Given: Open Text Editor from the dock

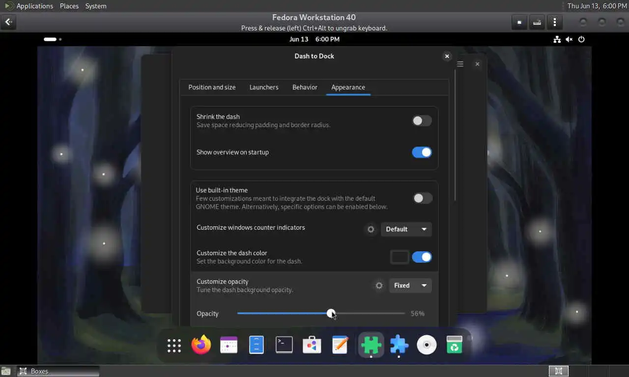Looking at the screenshot, I should tap(340, 345).
